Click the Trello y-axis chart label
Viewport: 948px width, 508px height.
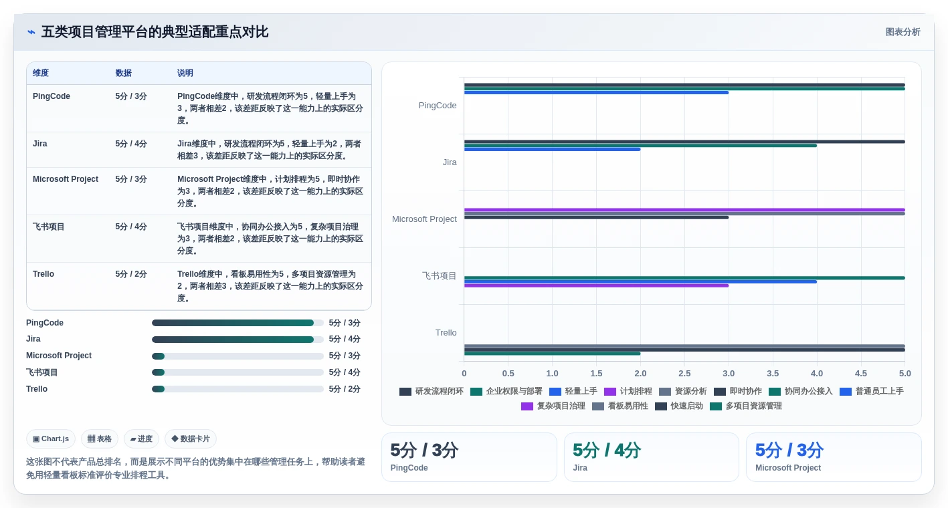click(446, 333)
